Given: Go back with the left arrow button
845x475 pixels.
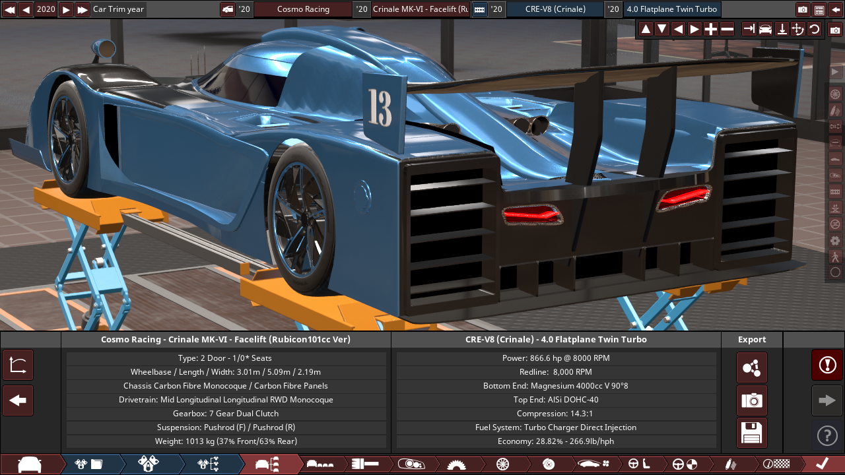Looking at the screenshot, I should pyautogui.click(x=18, y=400).
